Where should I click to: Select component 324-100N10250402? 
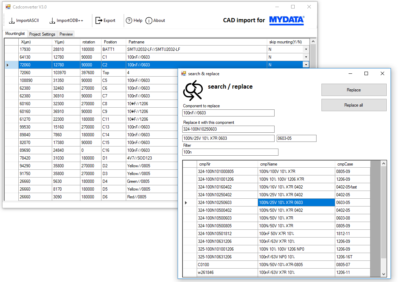coord(227,195)
